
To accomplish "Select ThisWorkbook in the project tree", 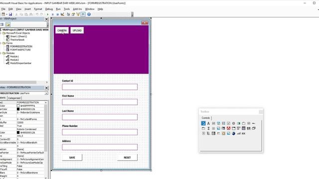I will pyautogui.click(x=17, y=40).
